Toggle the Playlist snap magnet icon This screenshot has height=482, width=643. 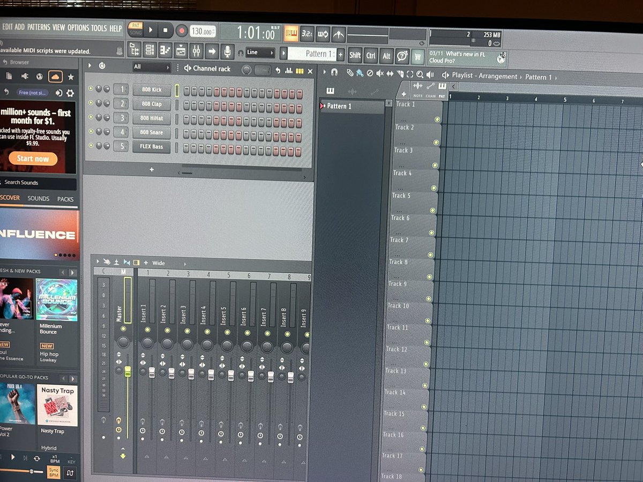click(x=334, y=72)
